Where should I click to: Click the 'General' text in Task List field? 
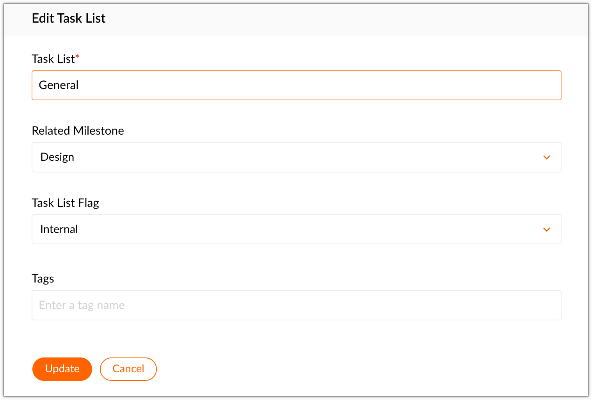click(59, 85)
